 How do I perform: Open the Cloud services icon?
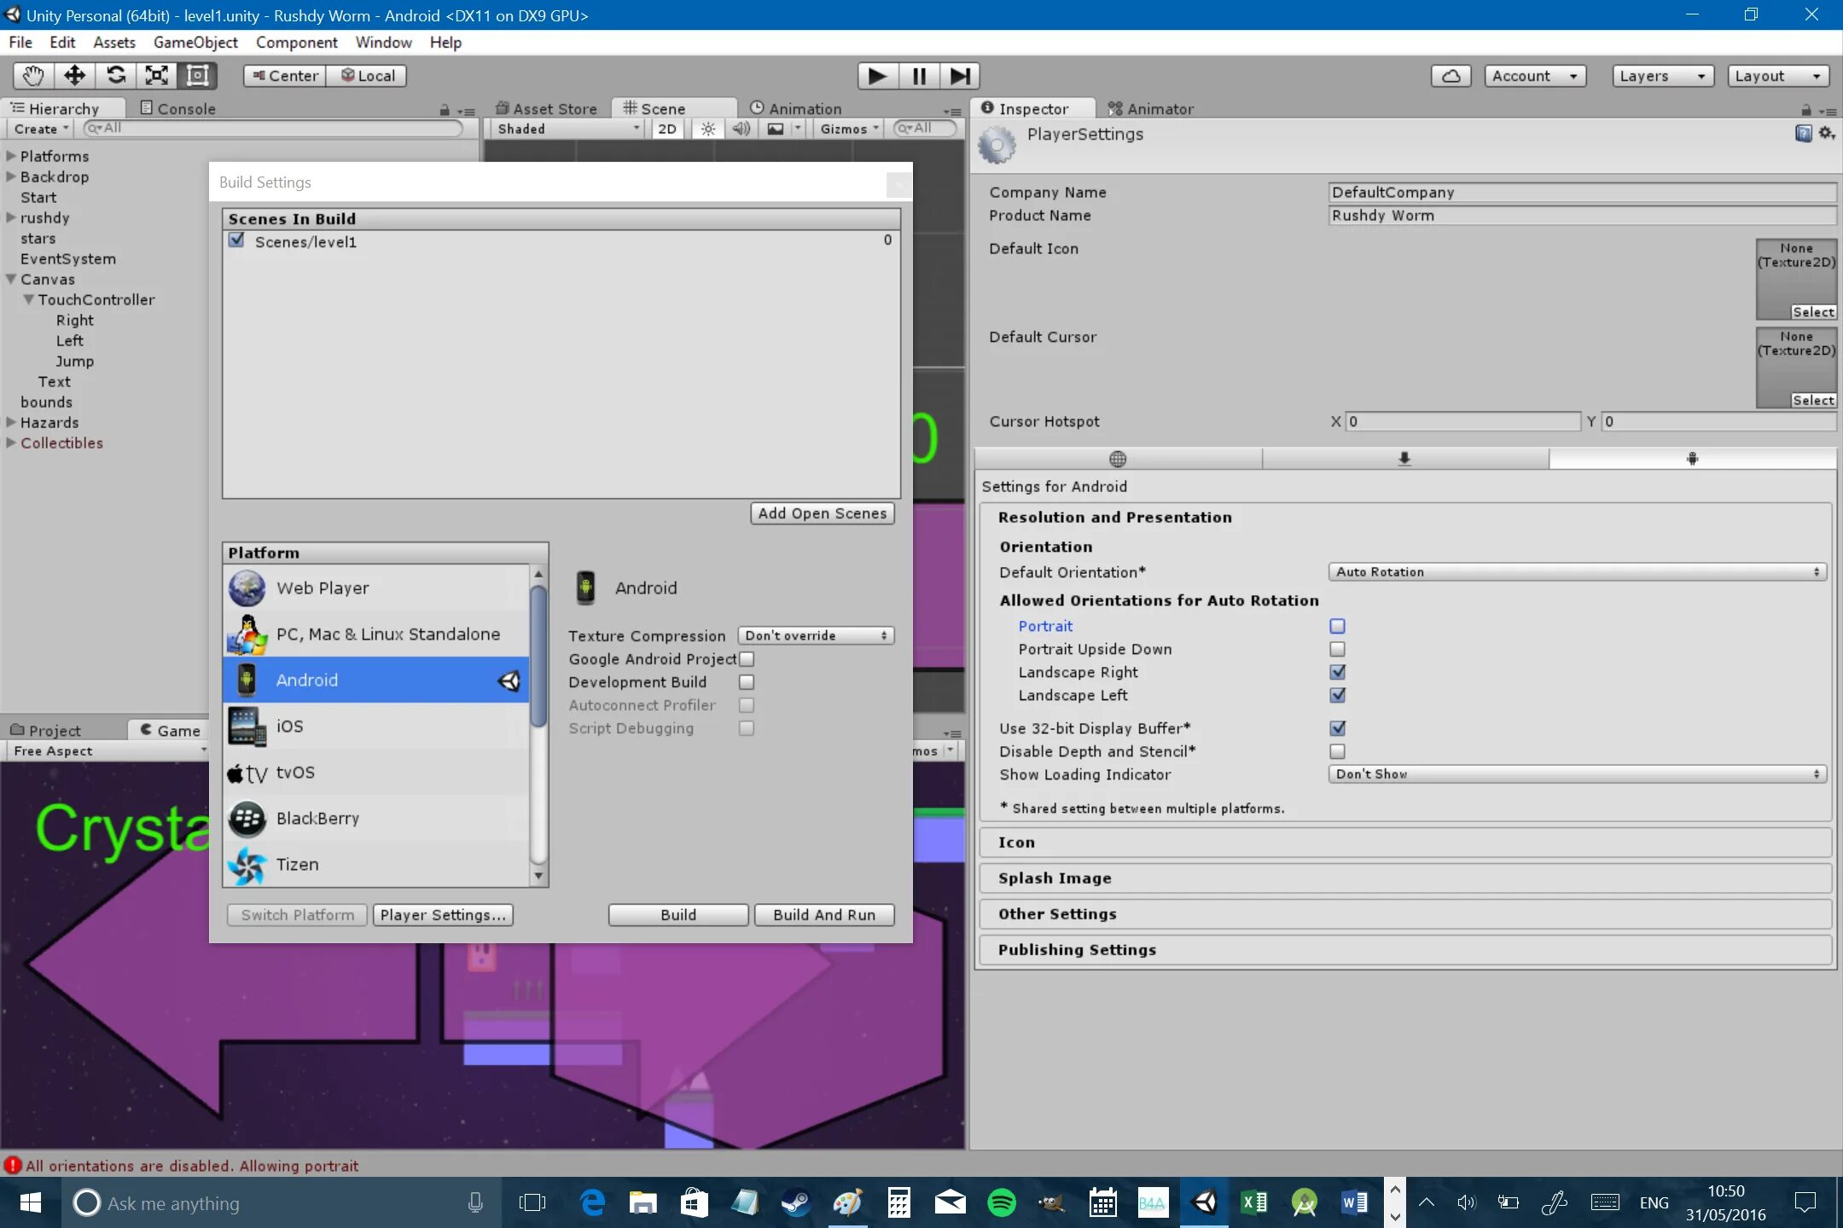coord(1451,76)
